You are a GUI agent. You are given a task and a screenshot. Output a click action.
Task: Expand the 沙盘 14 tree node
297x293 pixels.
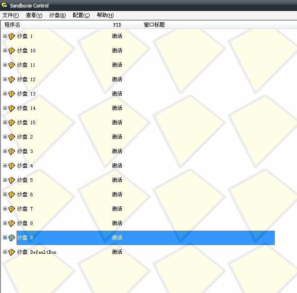pos(5,108)
